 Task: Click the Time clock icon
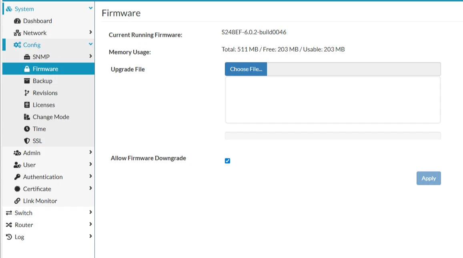(x=27, y=129)
